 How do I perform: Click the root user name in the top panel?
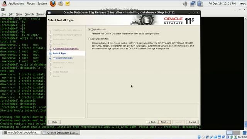tap(242, 3)
